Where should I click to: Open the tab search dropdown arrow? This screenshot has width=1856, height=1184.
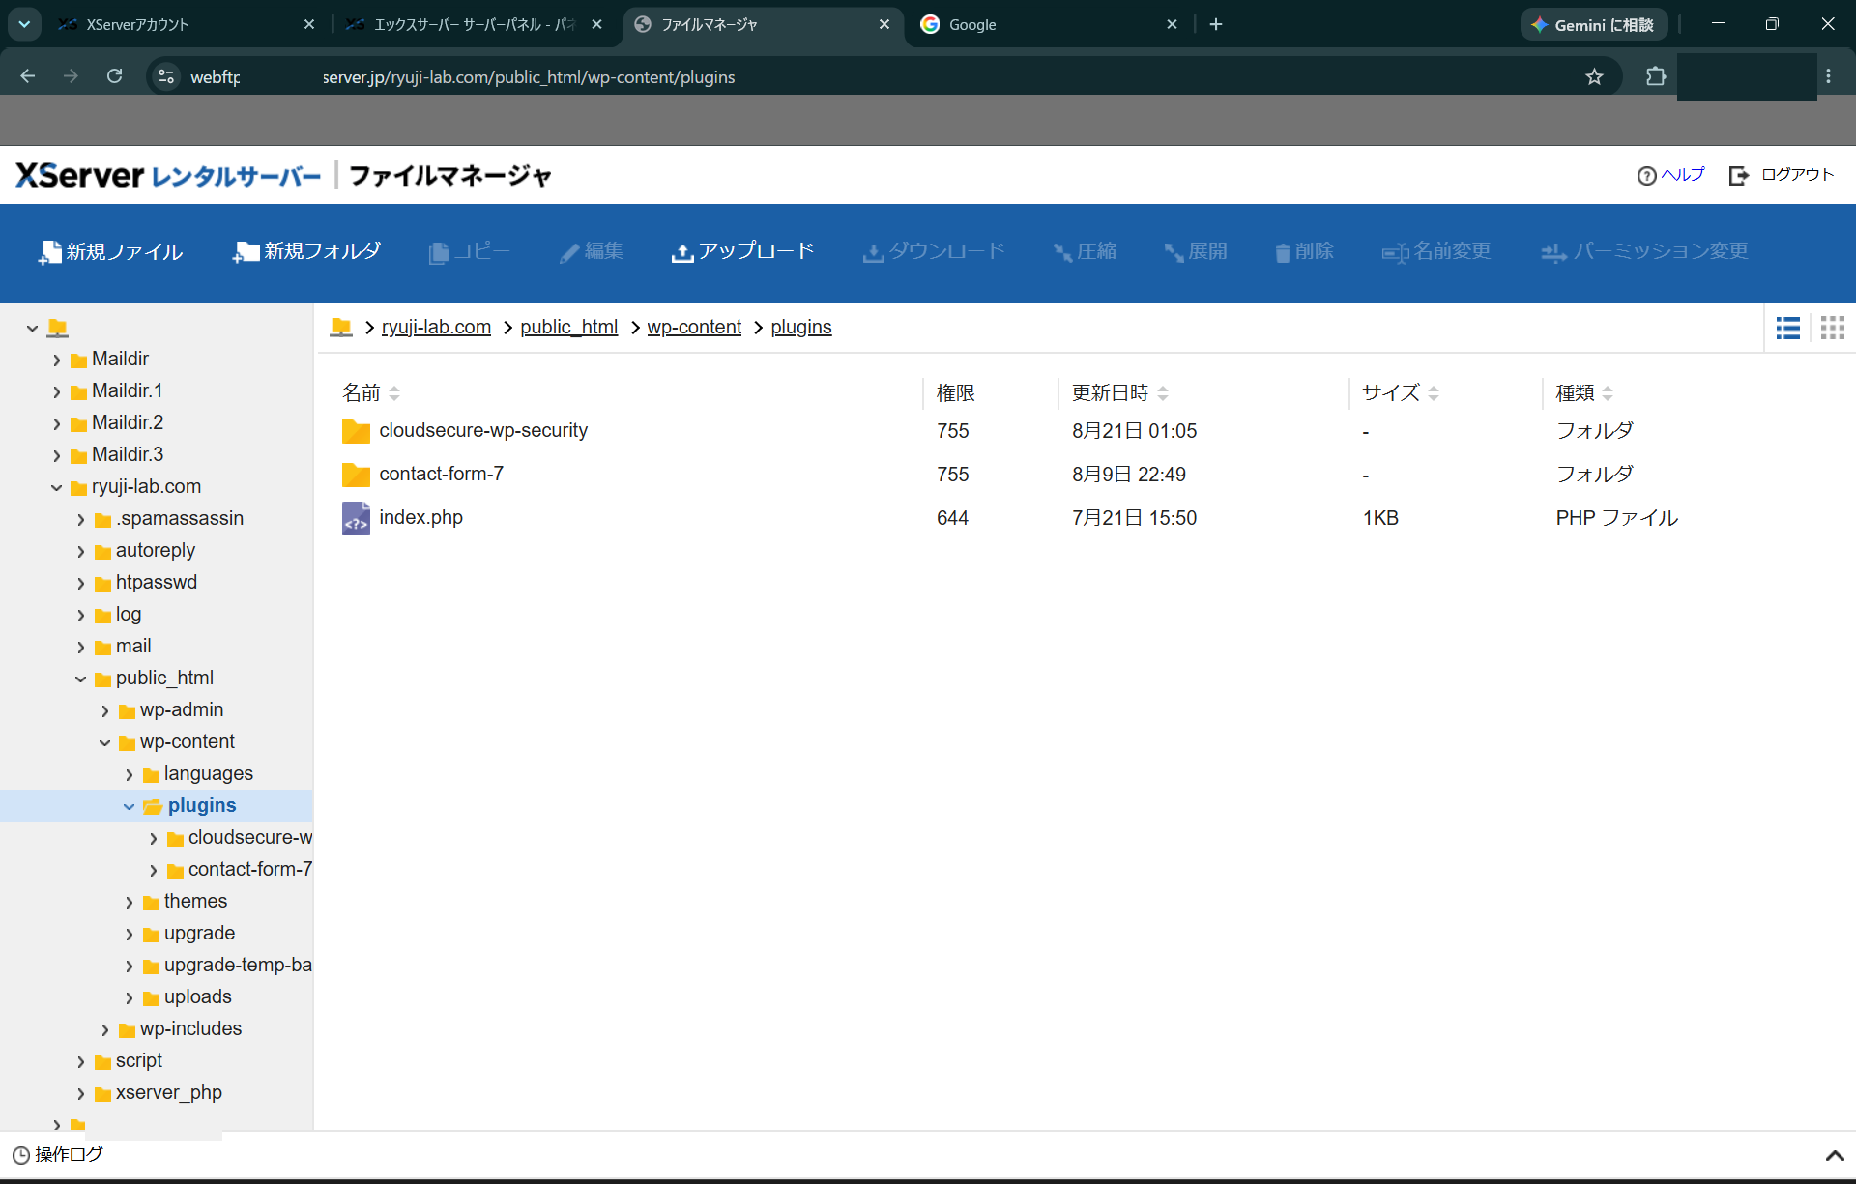(x=24, y=24)
